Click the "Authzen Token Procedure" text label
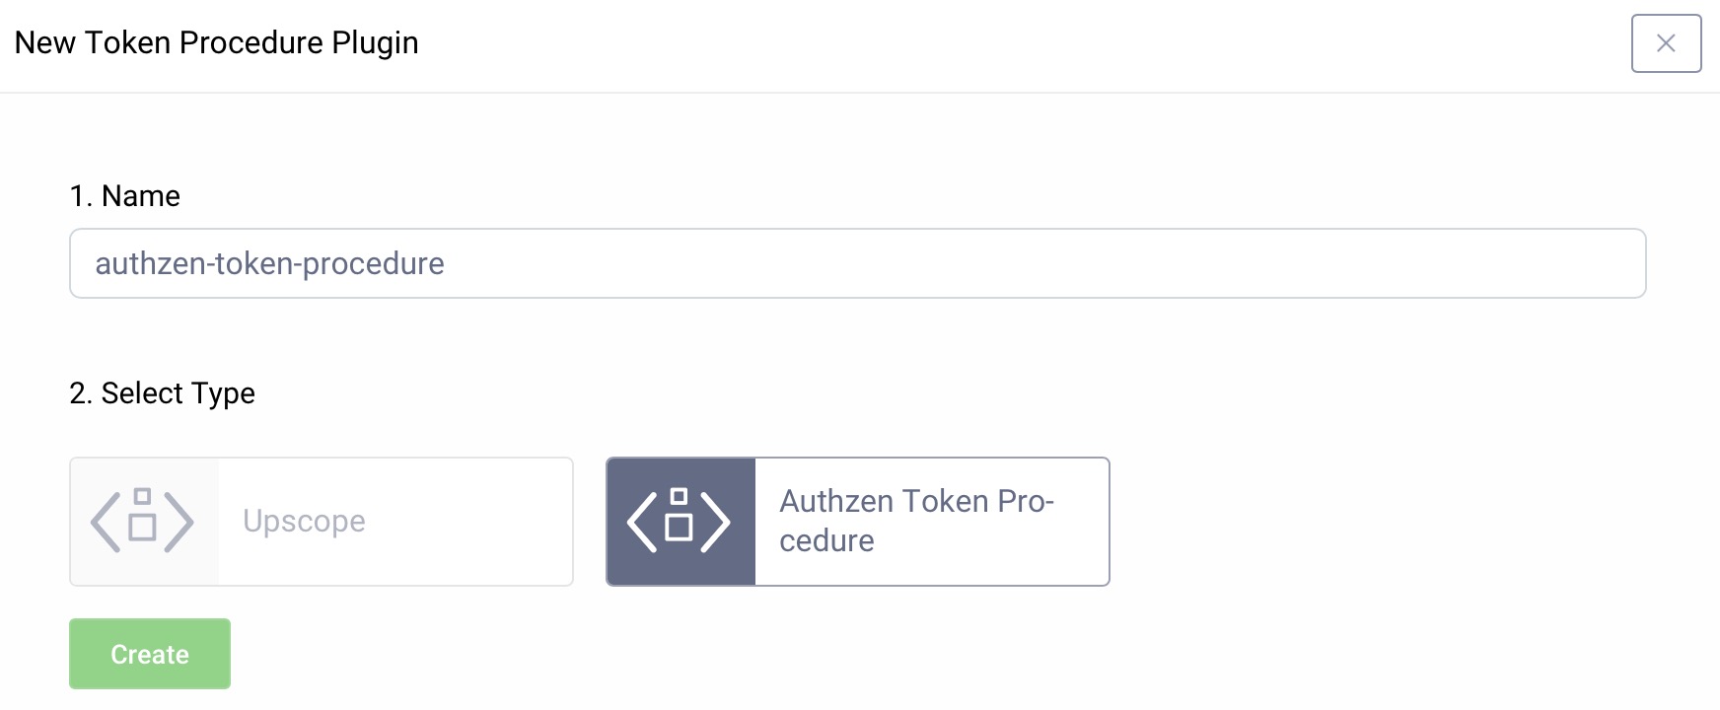1720x710 pixels. point(916,521)
